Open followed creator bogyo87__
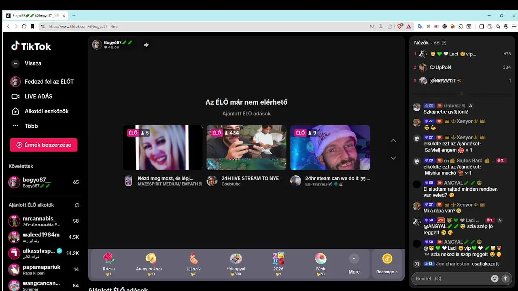This screenshot has height=291, width=518. 44,182
